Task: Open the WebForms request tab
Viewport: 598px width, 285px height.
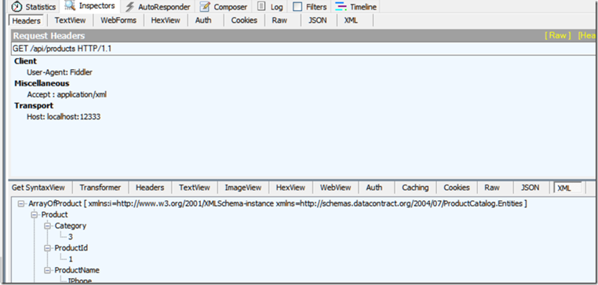Action: click(119, 20)
